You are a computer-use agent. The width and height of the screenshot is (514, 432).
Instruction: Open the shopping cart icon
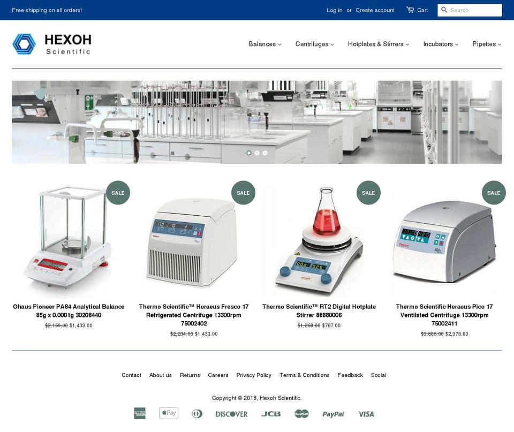click(x=410, y=10)
